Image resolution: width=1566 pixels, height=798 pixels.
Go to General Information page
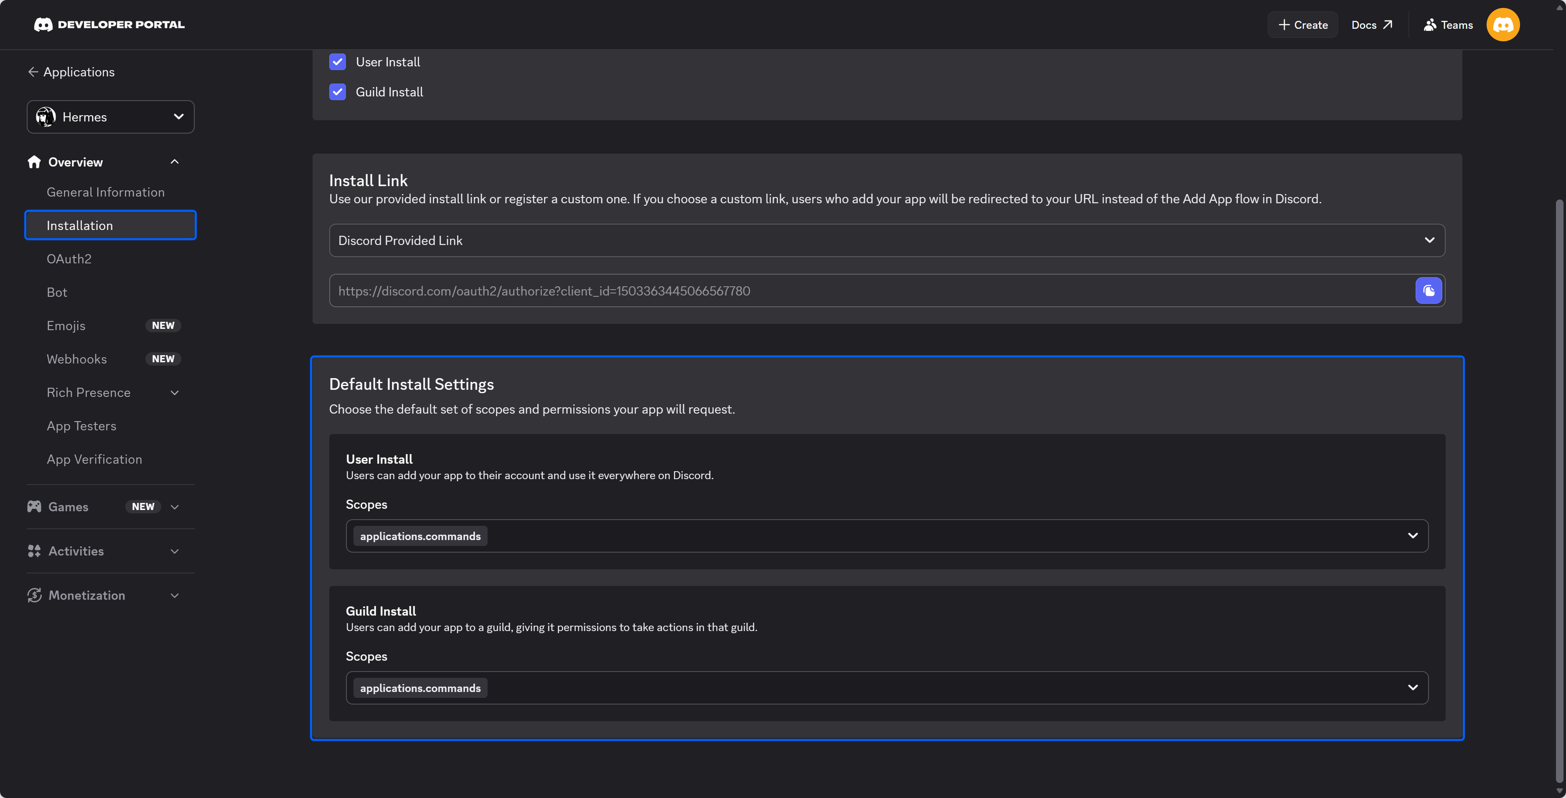pos(106,192)
